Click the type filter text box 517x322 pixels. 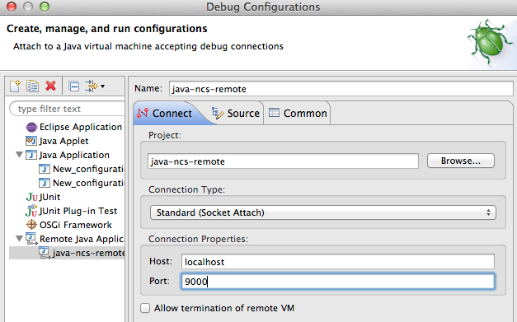point(68,109)
